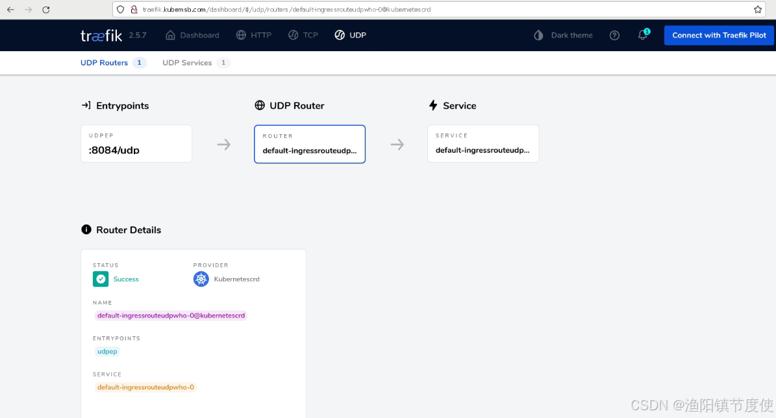The image size is (776, 418).
Task: Click the TCP navigation icon
Action: (294, 35)
